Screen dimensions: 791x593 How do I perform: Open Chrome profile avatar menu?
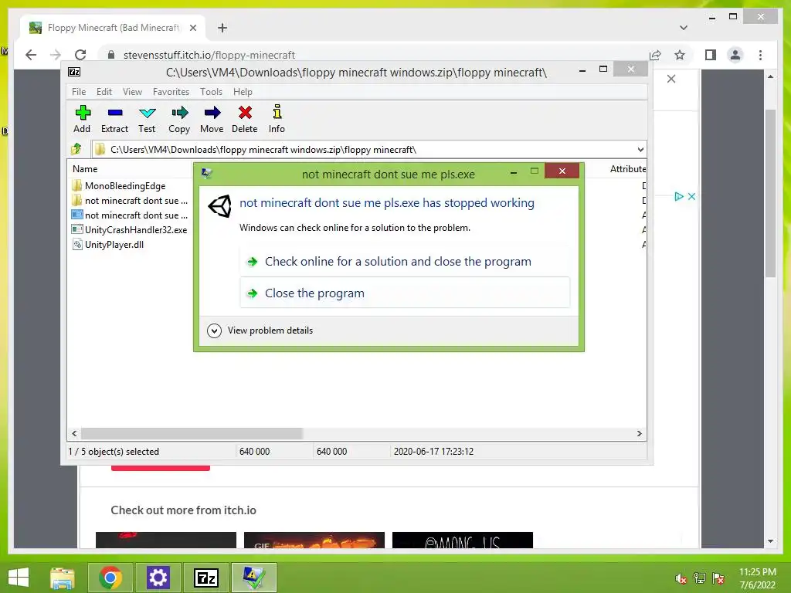tap(735, 55)
